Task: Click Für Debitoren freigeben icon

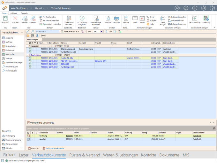Action: pyautogui.click(x=81, y=19)
